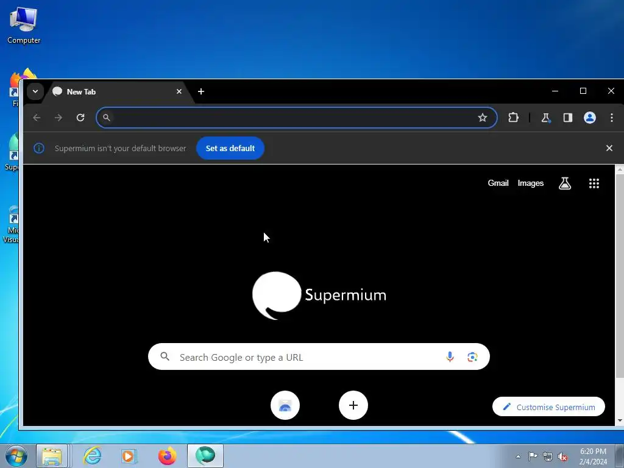Click the magnifier icon in search box
624x468 pixels.
pyautogui.click(x=165, y=356)
